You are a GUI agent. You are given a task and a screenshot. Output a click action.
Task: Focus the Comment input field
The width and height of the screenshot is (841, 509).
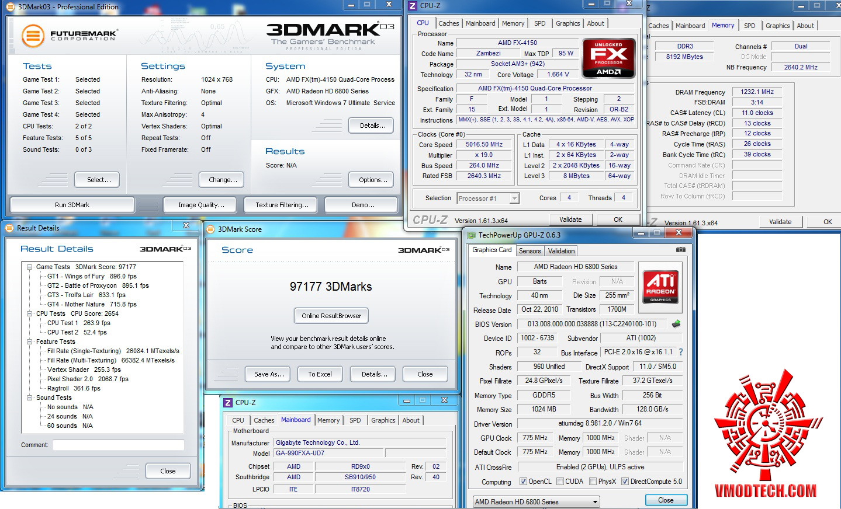tap(118, 445)
